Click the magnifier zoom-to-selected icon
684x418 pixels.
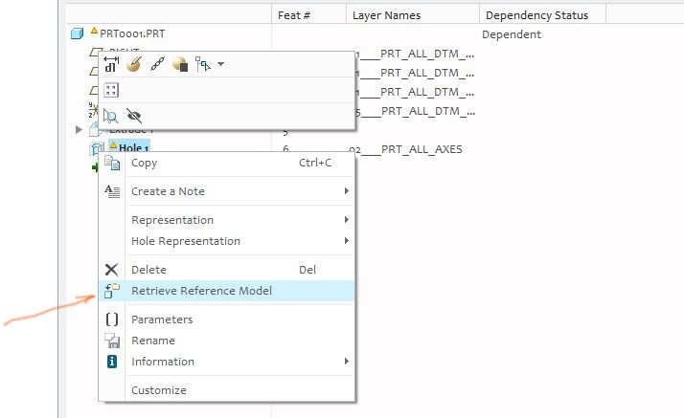click(110, 116)
